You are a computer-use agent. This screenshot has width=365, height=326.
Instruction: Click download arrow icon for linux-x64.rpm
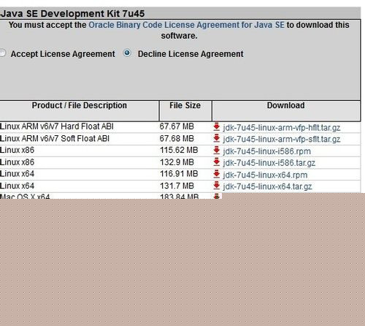[x=216, y=174]
